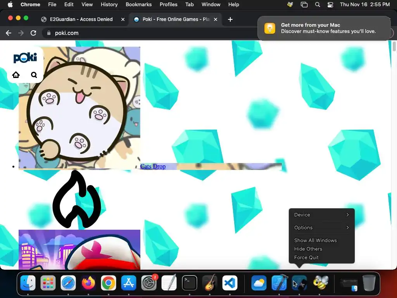Open the File menu
Screen dimensions: 397x298
pyautogui.click(x=52, y=5)
